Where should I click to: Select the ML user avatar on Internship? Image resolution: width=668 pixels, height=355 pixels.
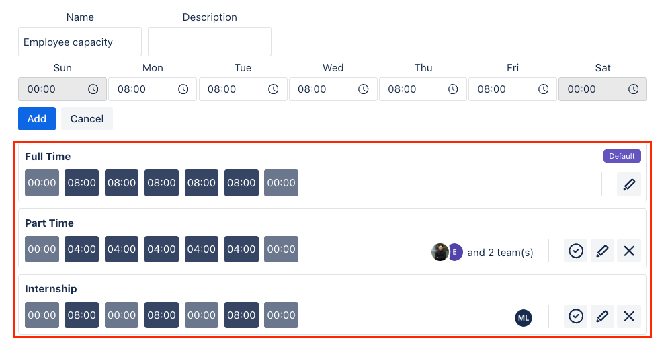pos(523,318)
